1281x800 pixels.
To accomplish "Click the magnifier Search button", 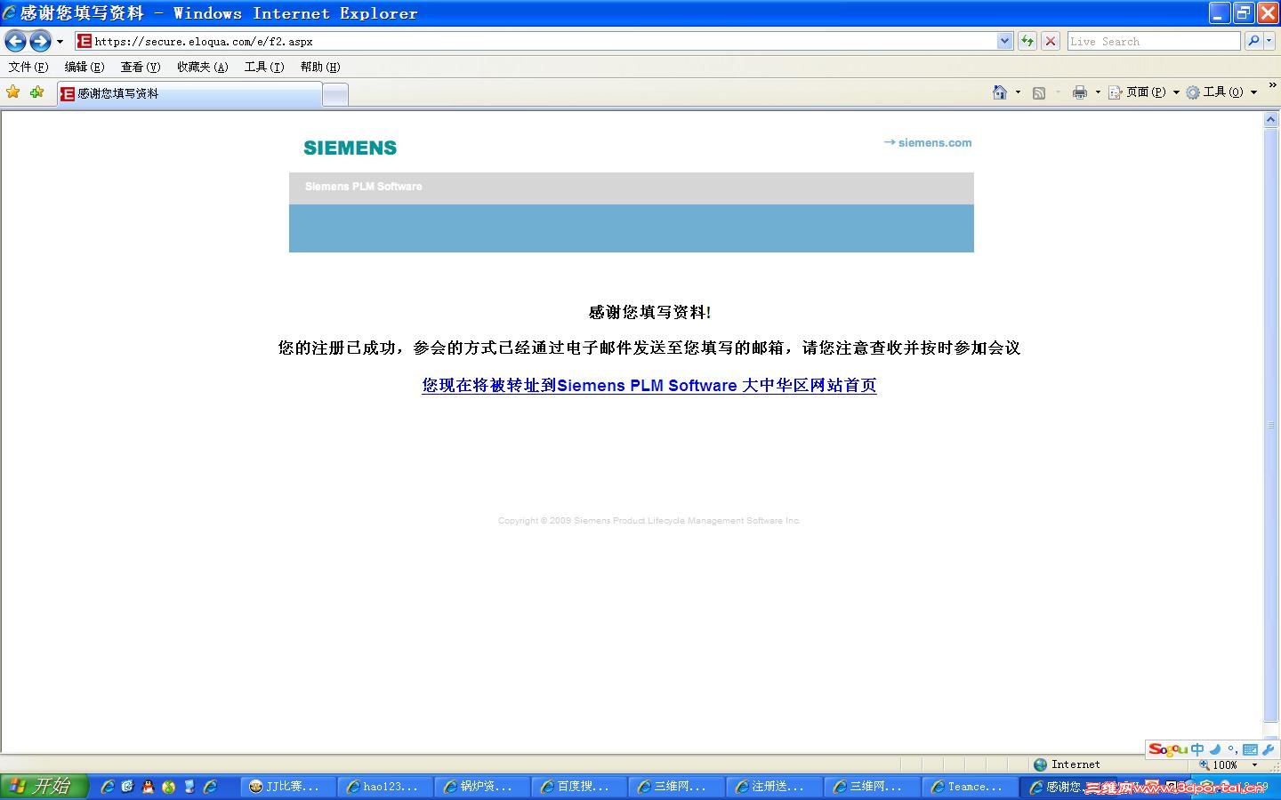I will click(x=1253, y=41).
